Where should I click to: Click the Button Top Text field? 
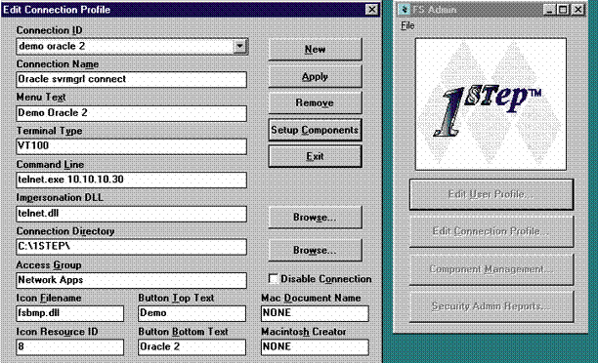click(192, 313)
